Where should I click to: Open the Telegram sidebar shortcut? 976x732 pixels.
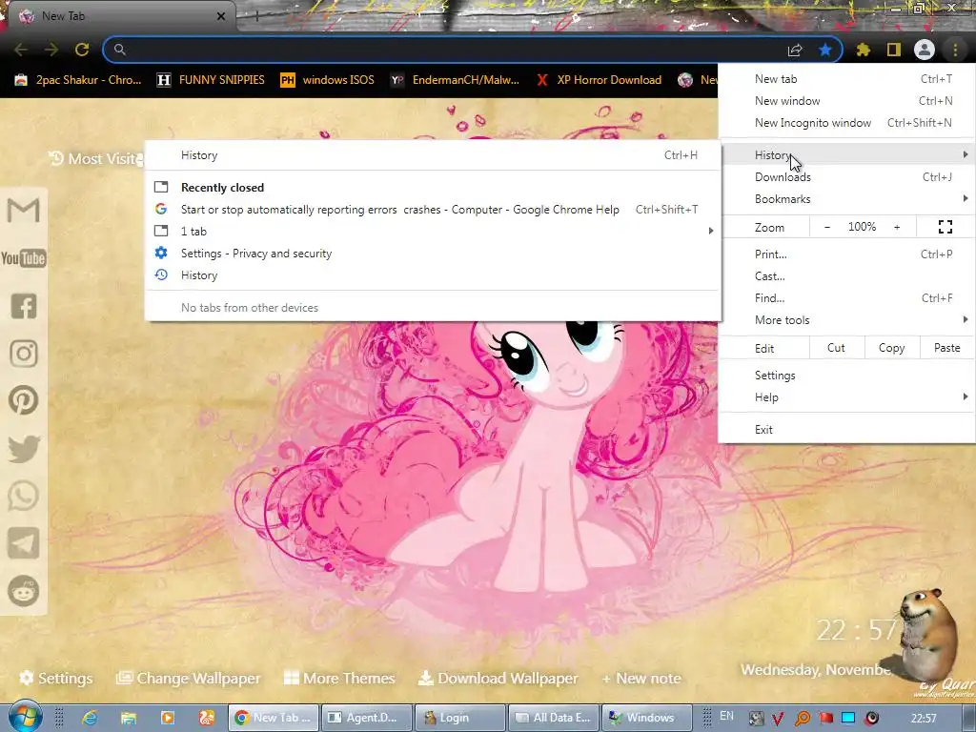point(24,543)
